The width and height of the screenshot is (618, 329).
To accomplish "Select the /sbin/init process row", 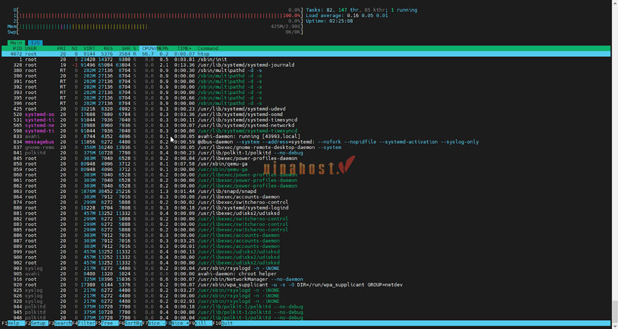I will tap(206, 59).
